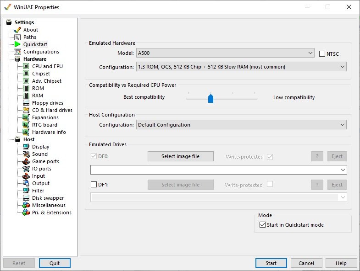Screen dimensions: 360x271
Task: Open the About page checkmark icon
Action: pyautogui.click(x=17, y=30)
